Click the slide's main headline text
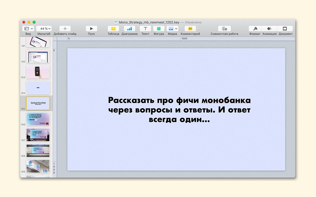 click(x=179, y=110)
